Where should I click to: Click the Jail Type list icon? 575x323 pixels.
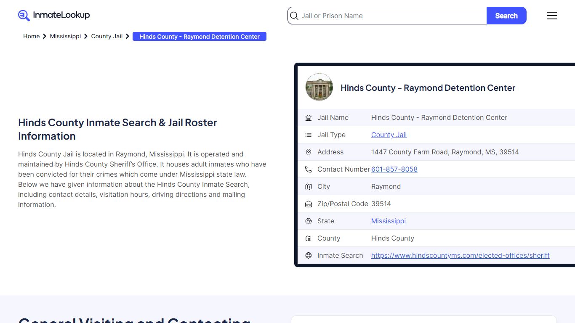coord(309,135)
